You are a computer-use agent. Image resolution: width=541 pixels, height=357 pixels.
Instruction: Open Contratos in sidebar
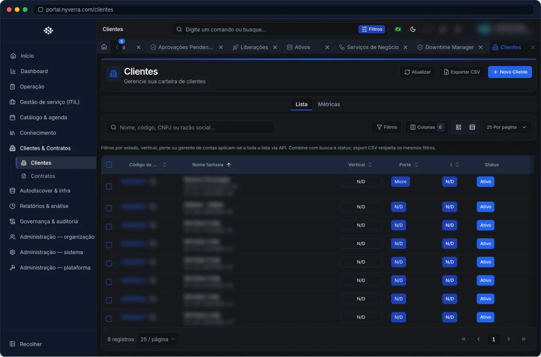[43, 176]
